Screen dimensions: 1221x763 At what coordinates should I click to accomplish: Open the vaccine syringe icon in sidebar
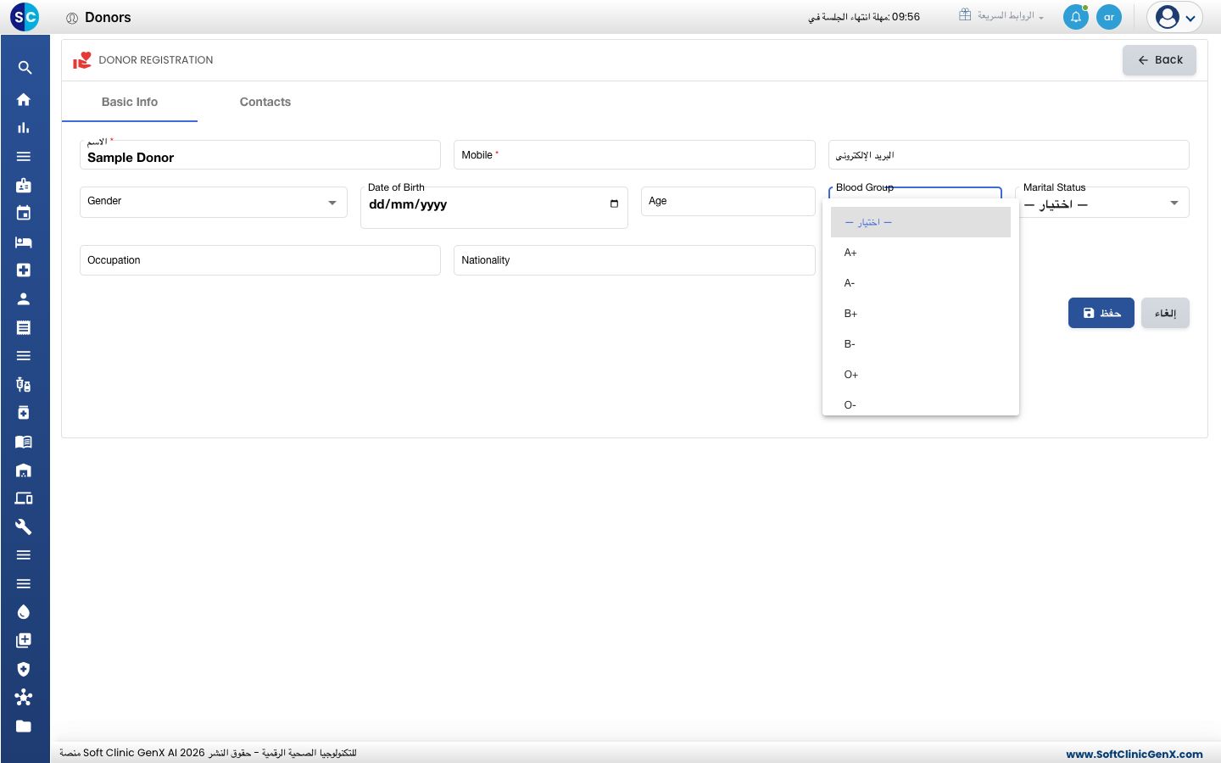(x=24, y=384)
